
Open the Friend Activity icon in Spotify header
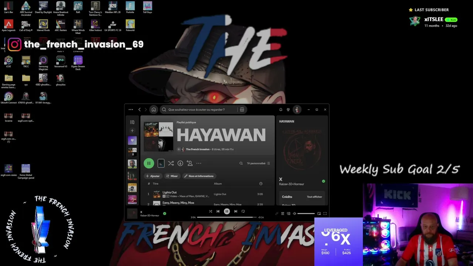(x=289, y=110)
